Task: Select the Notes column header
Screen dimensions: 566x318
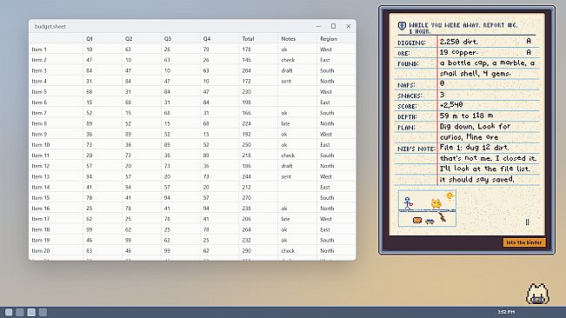Action: [288, 38]
